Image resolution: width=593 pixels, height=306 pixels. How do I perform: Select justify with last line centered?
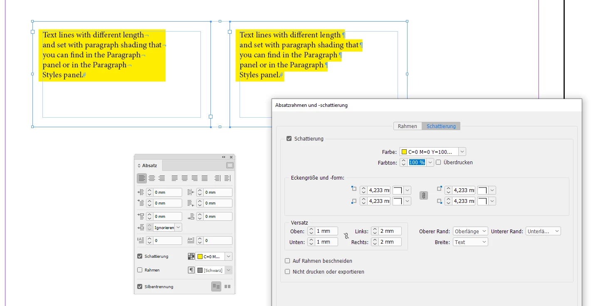pos(185,178)
